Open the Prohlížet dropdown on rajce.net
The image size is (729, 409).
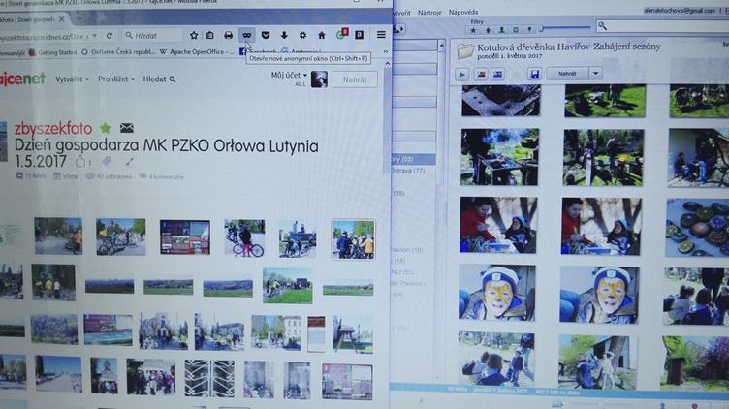click(116, 79)
